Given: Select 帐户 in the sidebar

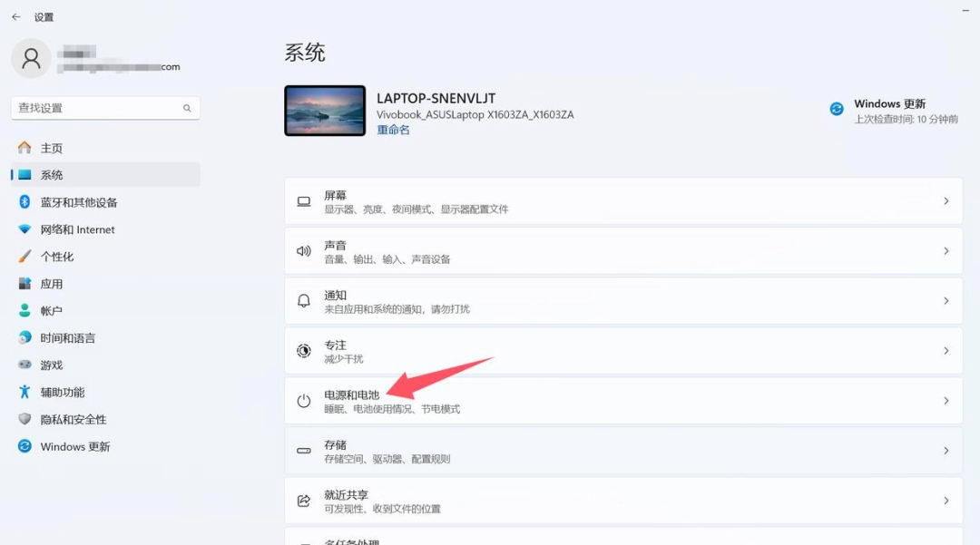Looking at the screenshot, I should point(105,311).
